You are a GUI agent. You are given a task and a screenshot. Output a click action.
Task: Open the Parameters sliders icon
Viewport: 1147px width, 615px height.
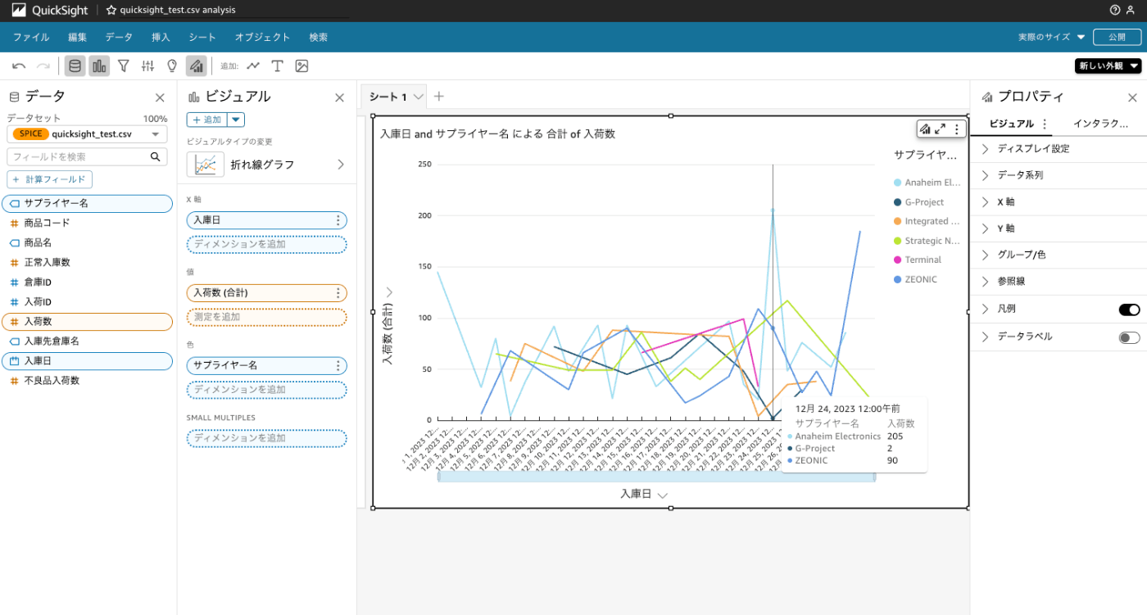click(147, 66)
